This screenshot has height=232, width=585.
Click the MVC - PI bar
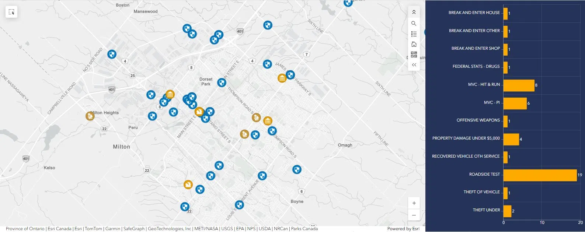(x=515, y=103)
